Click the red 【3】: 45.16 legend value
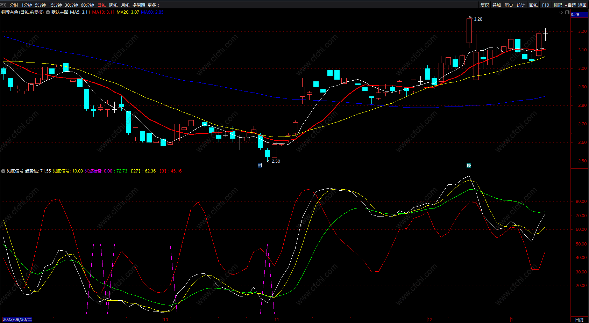This screenshot has width=589, height=323. (171, 171)
